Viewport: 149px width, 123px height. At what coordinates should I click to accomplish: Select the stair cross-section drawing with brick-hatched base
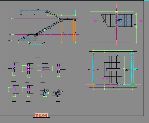click(43, 27)
